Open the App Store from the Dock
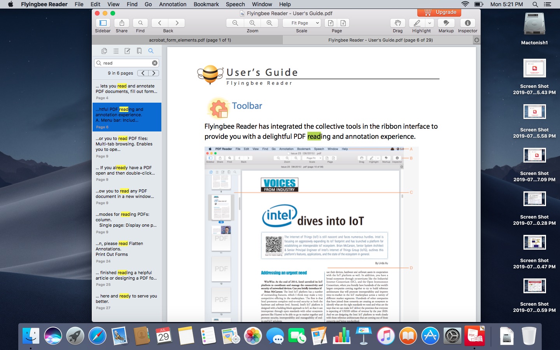 (x=430, y=336)
